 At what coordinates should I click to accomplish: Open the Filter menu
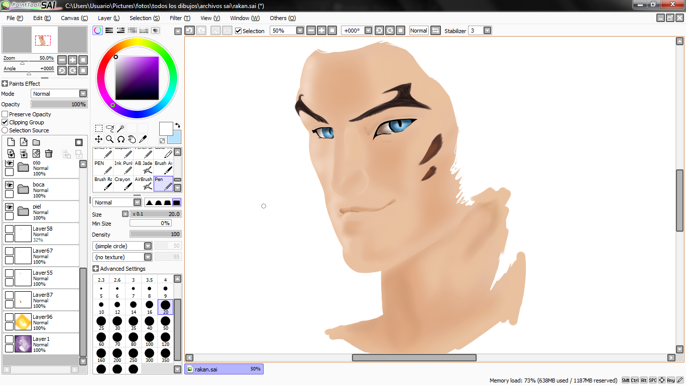(180, 18)
